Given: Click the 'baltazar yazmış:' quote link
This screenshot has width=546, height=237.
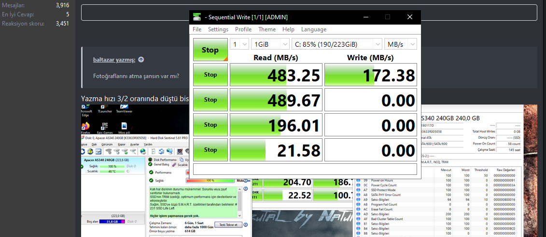Looking at the screenshot, I should [x=114, y=59].
